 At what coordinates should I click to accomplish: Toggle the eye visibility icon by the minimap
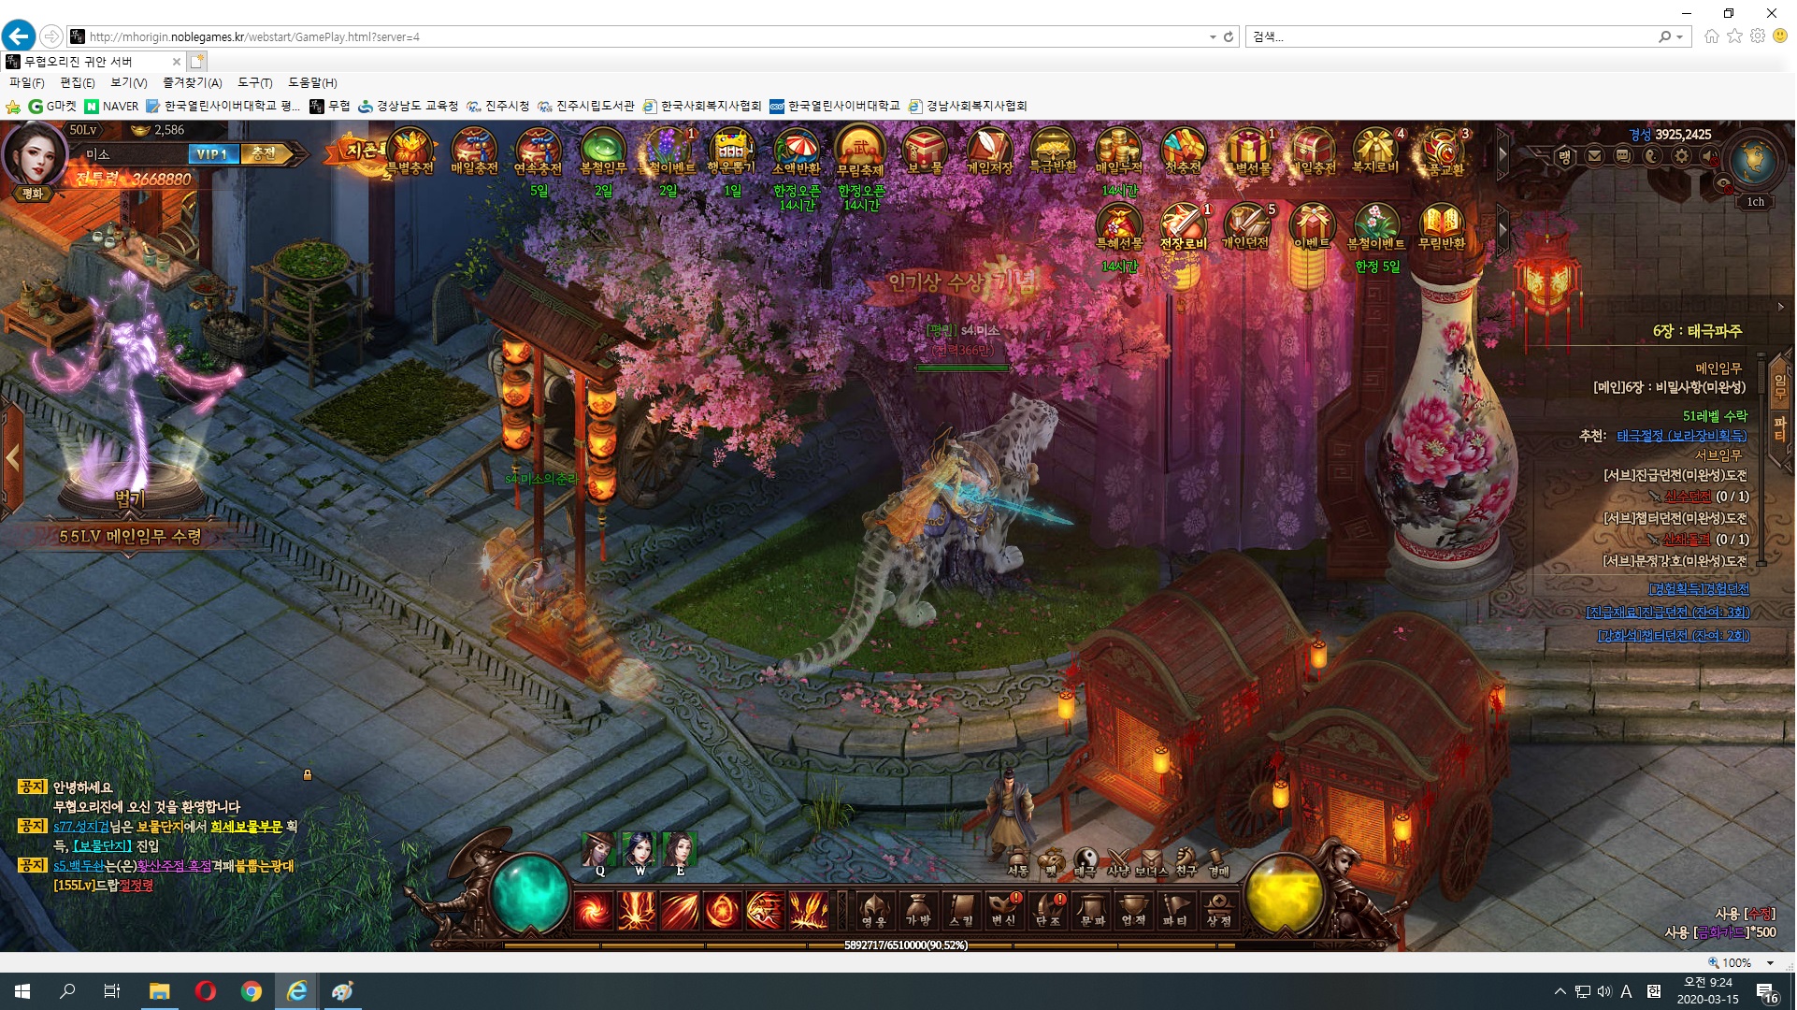click(x=1724, y=182)
